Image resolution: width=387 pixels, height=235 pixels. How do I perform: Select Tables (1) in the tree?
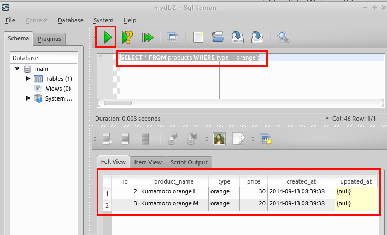[58, 79]
